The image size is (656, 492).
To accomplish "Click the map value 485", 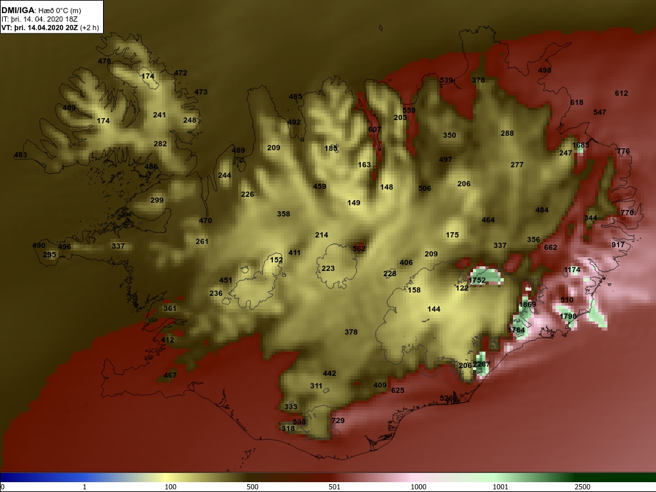I will (x=295, y=96).
